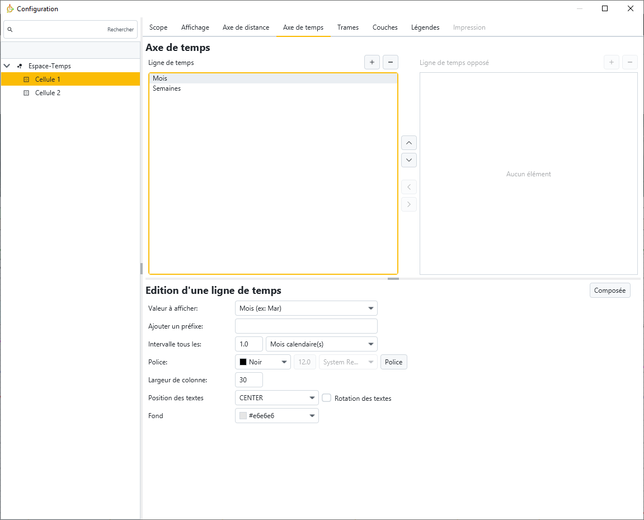Open the Fond #e6e6e6 color picker
Image resolution: width=644 pixels, height=520 pixels.
(x=276, y=416)
